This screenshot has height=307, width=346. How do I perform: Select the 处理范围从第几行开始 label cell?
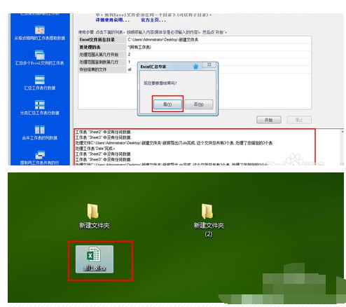coord(102,55)
